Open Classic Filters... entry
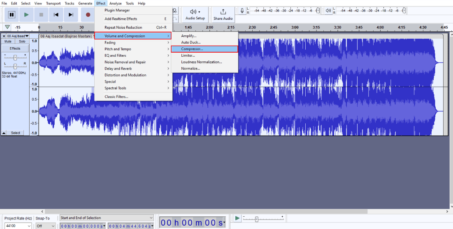This screenshot has width=453, height=229. tap(133, 97)
